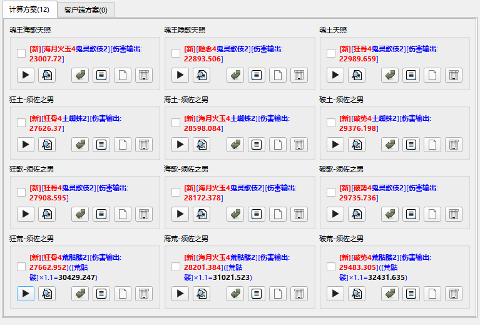Screen dimensions: 480x325
Task: Open list details icon for 狂荒-须佐之男
Action: (x=101, y=294)
